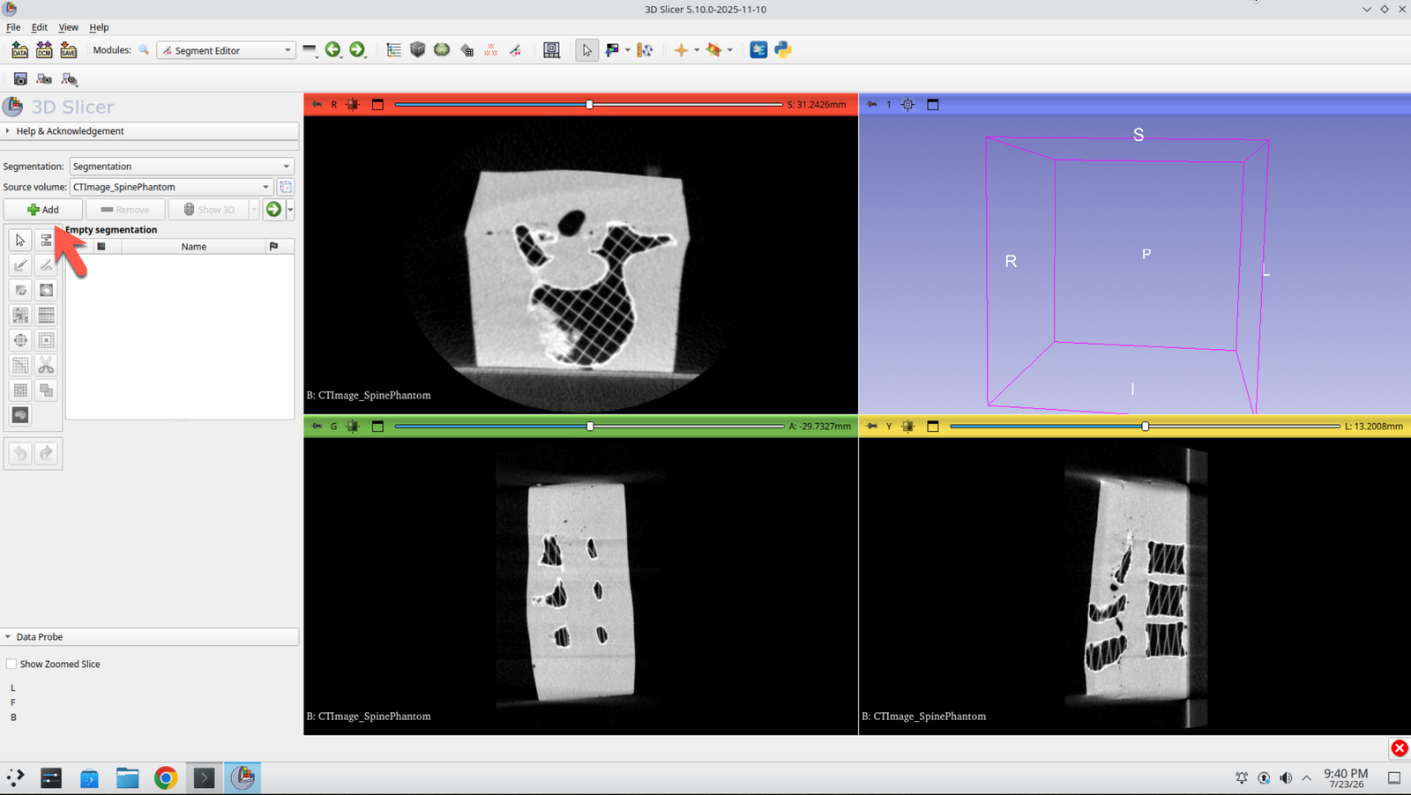Viewport: 1411px width, 795px height.
Task: Select the Erase effect icon
Action: click(20, 290)
